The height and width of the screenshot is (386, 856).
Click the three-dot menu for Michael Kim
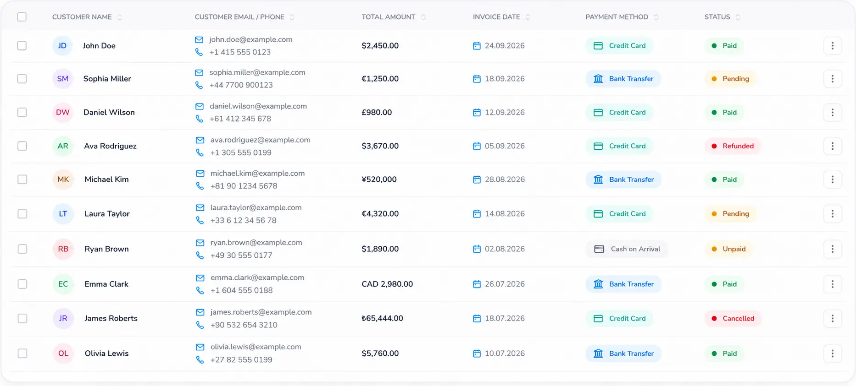point(832,179)
